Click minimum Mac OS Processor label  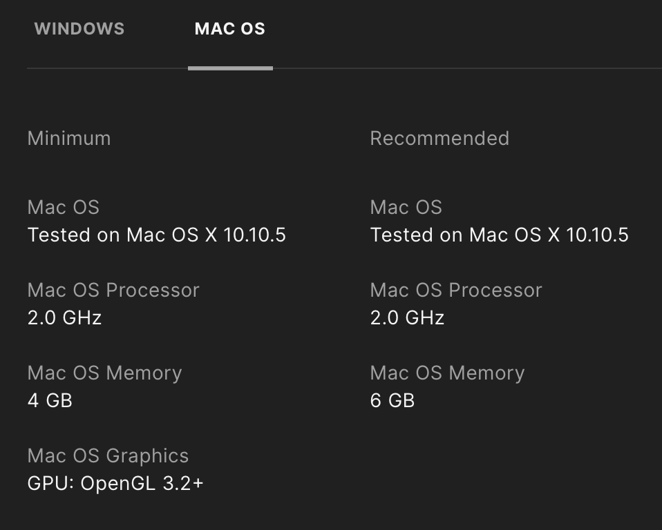pos(113,290)
